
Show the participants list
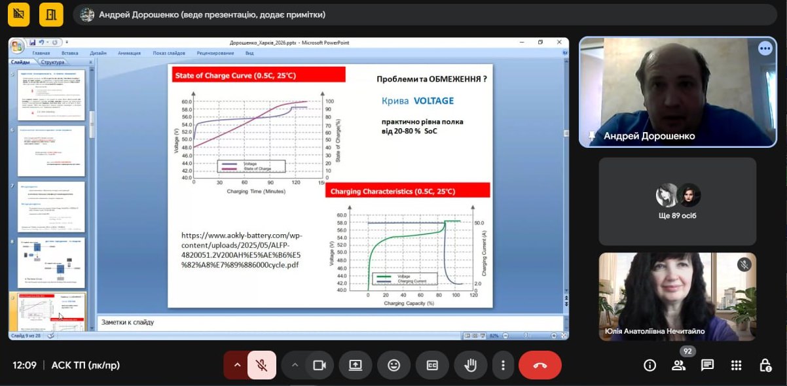click(678, 365)
